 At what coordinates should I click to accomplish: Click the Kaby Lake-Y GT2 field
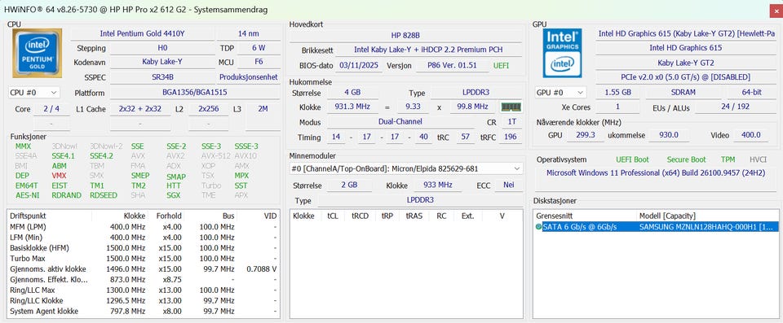pyautogui.click(x=686, y=63)
